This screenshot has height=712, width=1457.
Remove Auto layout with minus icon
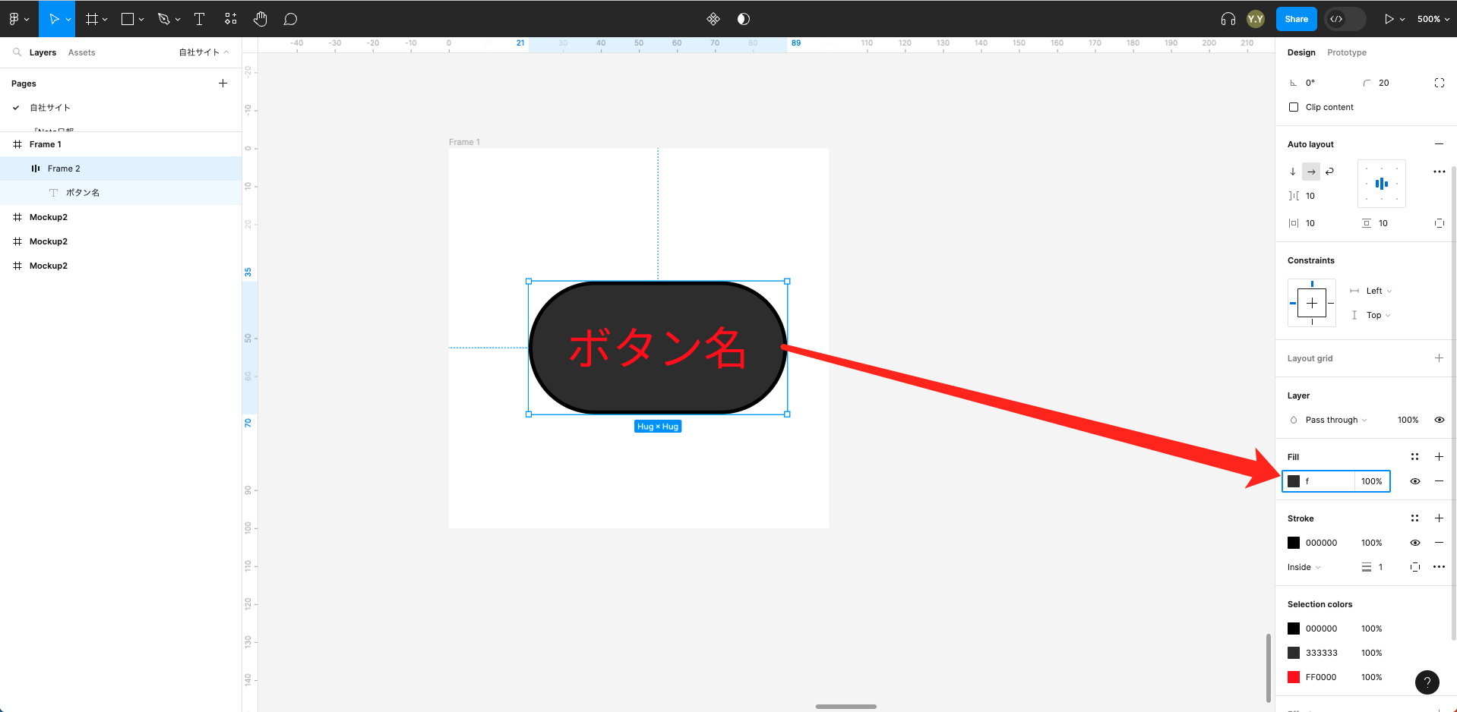[1439, 143]
